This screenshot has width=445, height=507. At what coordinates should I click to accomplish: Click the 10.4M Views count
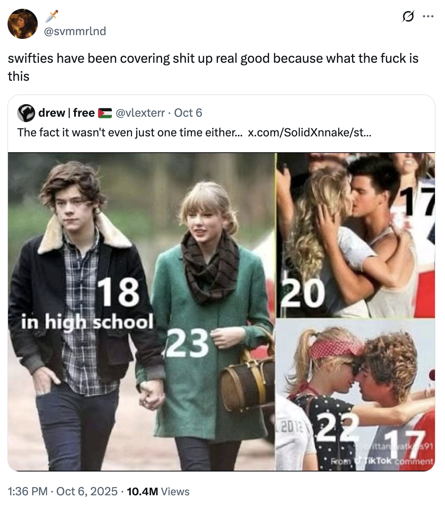pos(158,491)
